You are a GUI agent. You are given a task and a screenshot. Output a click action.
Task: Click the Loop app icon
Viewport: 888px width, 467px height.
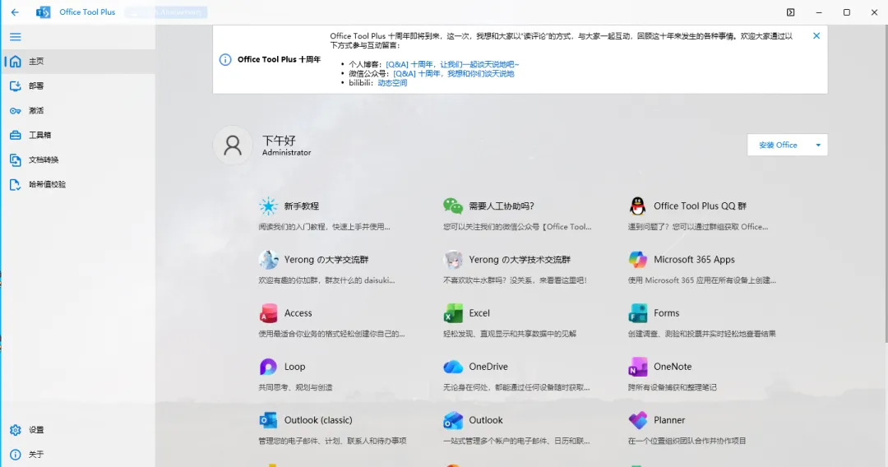point(268,367)
